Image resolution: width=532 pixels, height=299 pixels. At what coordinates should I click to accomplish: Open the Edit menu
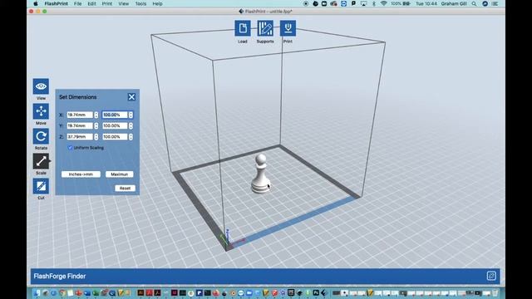(x=91, y=3)
